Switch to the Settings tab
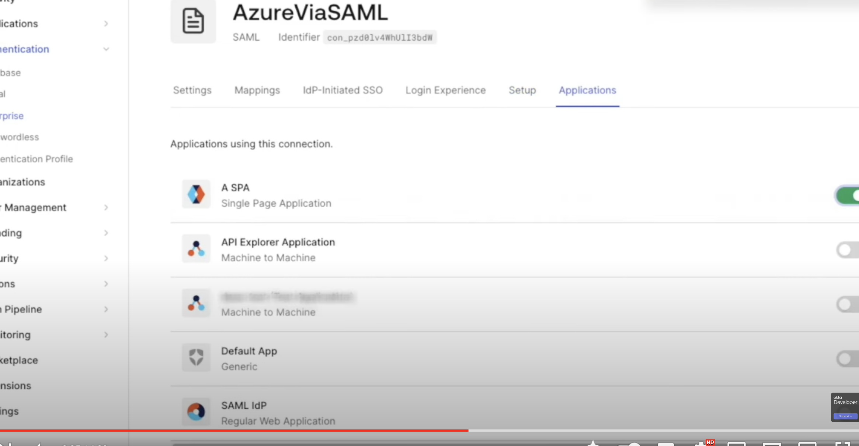 click(192, 91)
